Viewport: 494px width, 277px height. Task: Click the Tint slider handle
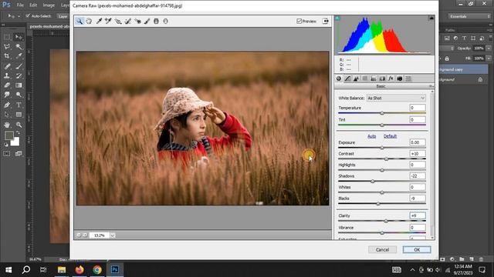point(382,125)
